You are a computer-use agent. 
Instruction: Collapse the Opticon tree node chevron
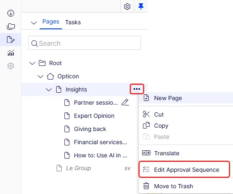(40, 77)
